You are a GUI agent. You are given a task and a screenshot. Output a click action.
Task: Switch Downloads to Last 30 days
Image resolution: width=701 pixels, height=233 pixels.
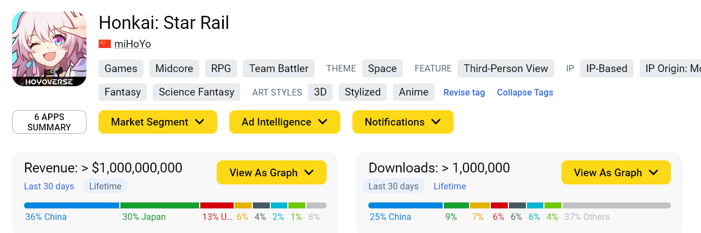[393, 186]
